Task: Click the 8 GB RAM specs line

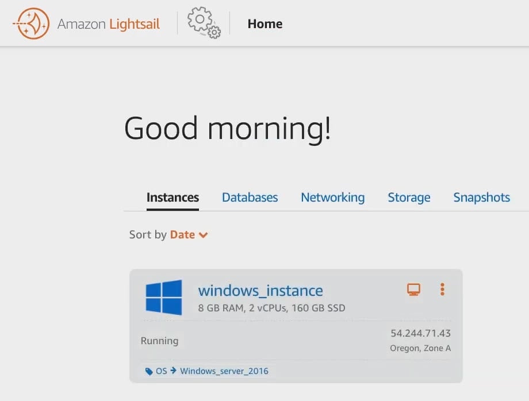Action: click(x=271, y=308)
